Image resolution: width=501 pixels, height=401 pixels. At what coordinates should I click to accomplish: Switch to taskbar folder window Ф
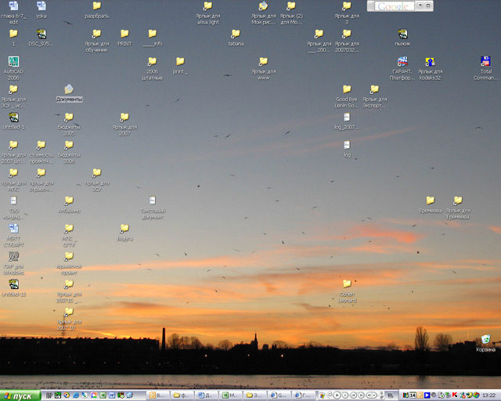182,396
